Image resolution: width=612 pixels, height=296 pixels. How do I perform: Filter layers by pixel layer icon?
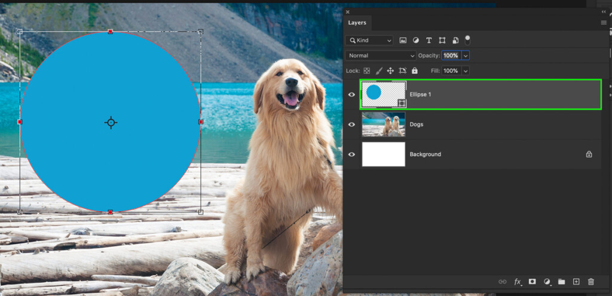(x=403, y=40)
